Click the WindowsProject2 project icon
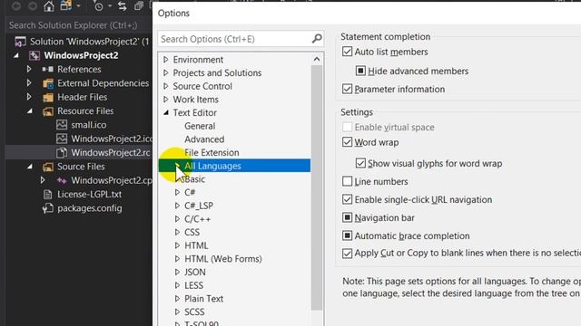 coord(34,55)
